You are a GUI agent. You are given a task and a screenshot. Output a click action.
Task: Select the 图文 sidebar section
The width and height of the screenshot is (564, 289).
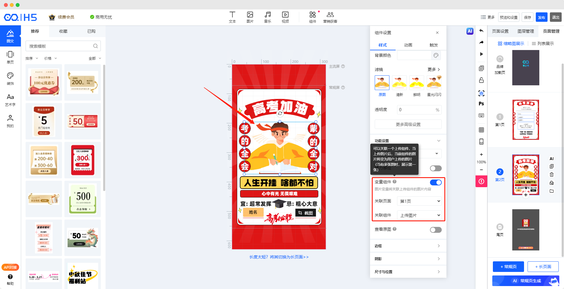click(10, 36)
